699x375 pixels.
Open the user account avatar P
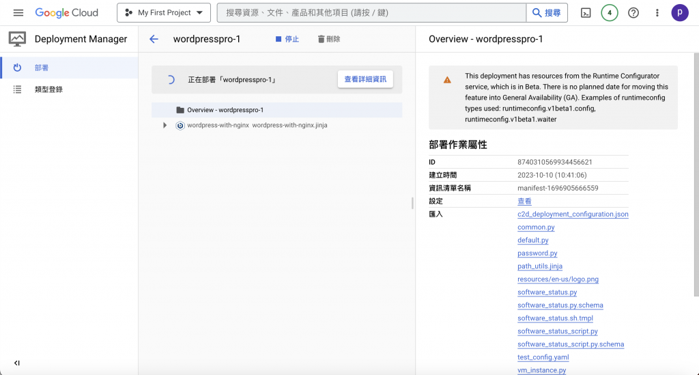pos(680,13)
